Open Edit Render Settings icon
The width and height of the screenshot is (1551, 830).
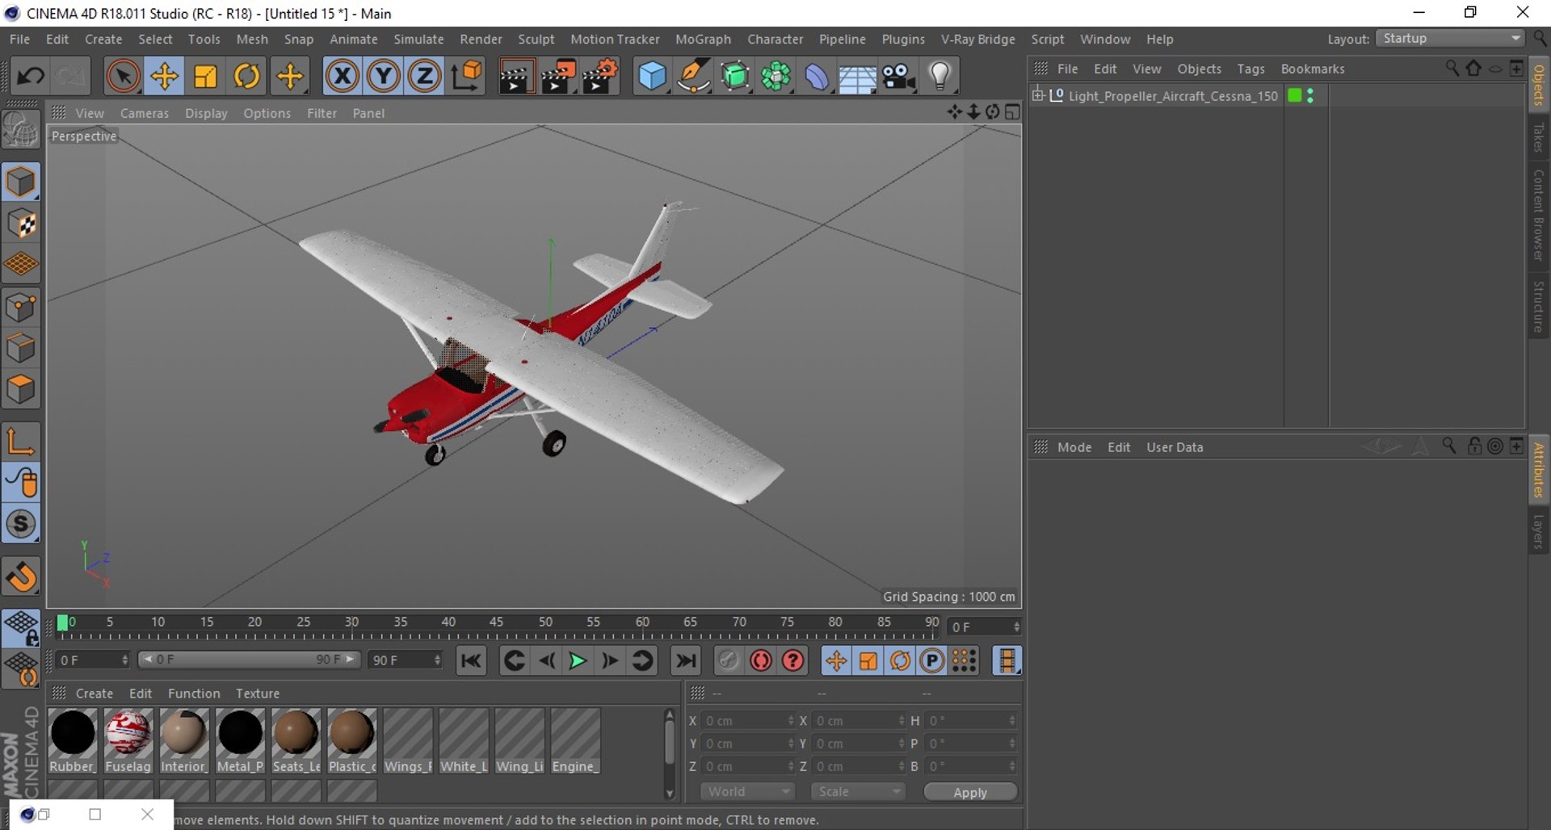pyautogui.click(x=600, y=77)
